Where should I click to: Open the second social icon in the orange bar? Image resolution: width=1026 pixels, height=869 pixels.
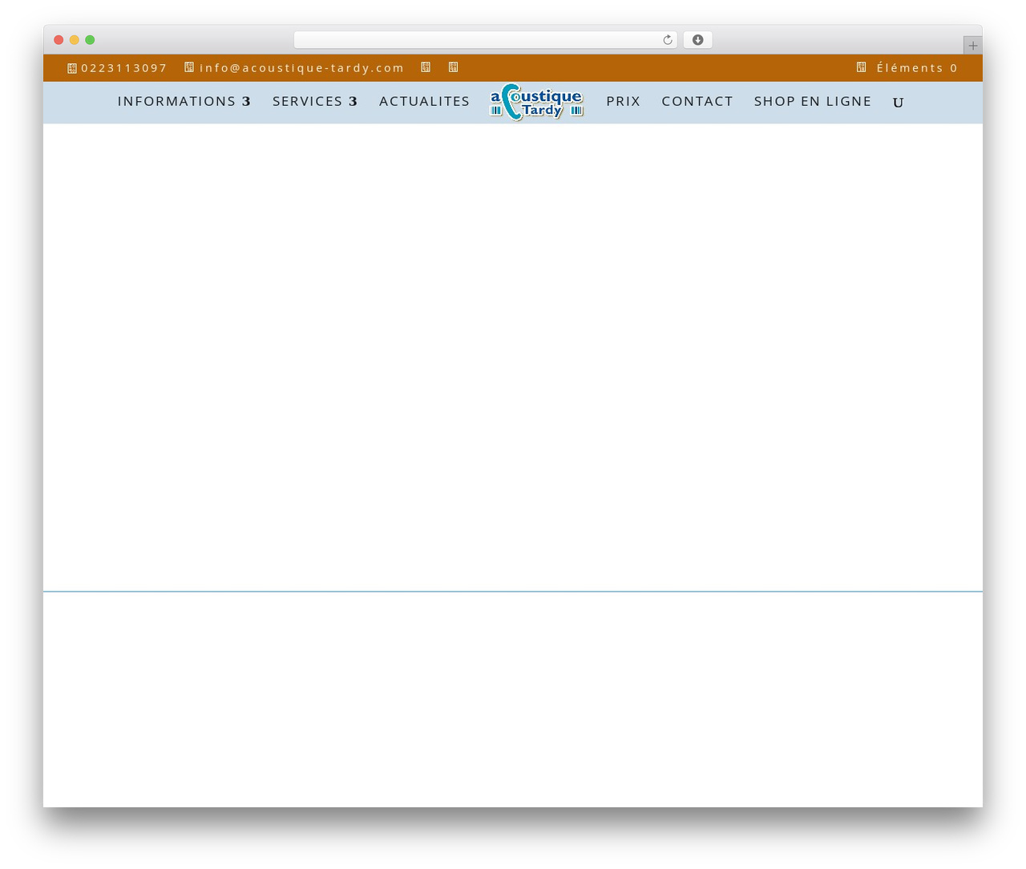[453, 67]
